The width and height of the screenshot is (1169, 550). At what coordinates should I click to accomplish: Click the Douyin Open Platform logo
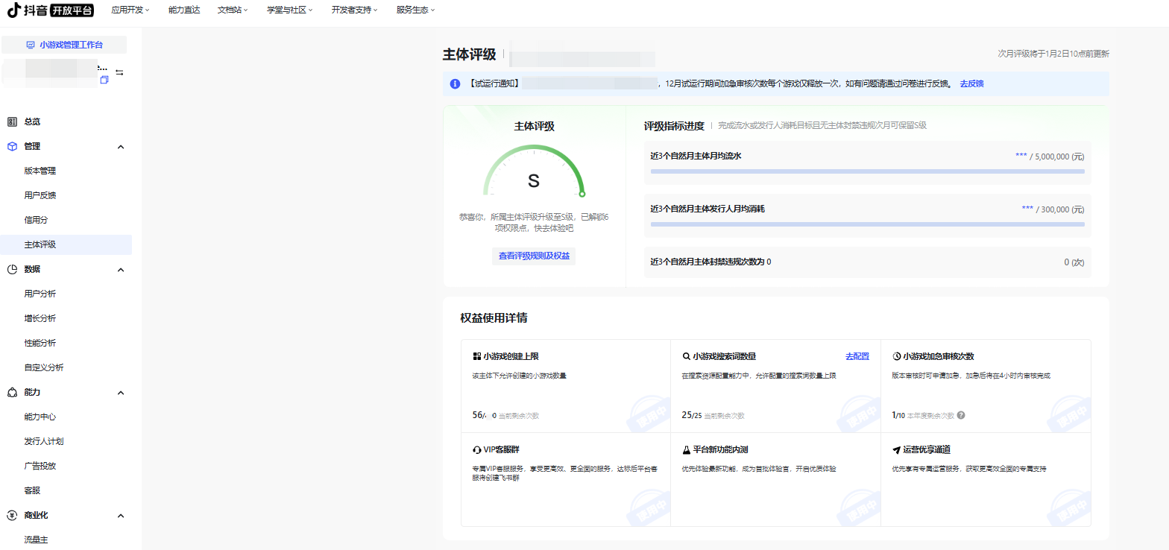tap(51, 10)
